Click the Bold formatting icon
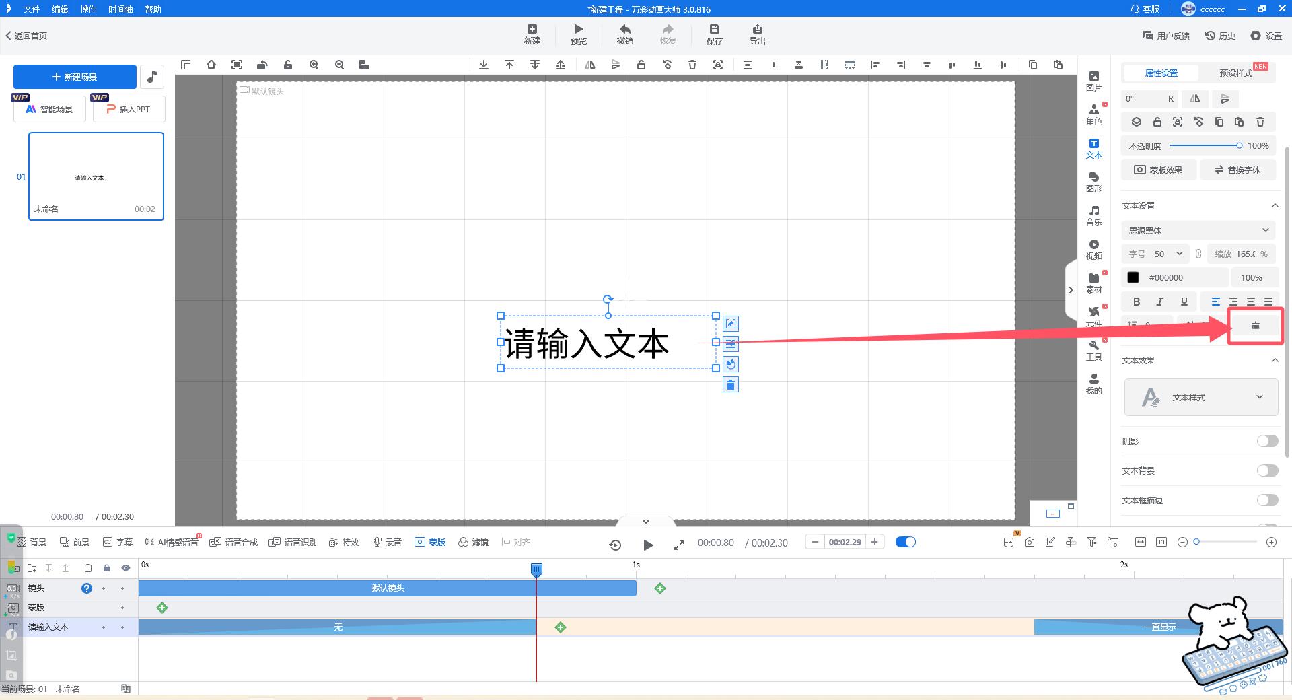This screenshot has width=1292, height=700. pos(1137,302)
